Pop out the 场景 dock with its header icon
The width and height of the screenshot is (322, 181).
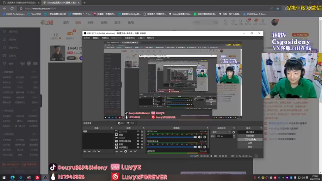(112, 128)
